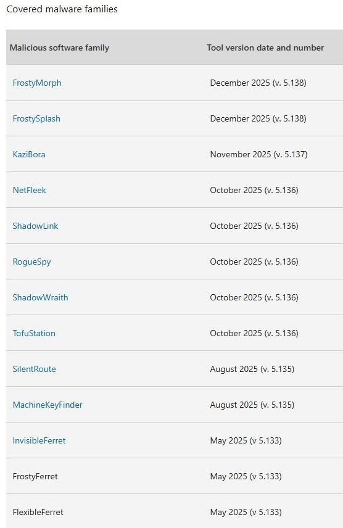Click the FrostyFerret table entry

click(35, 476)
